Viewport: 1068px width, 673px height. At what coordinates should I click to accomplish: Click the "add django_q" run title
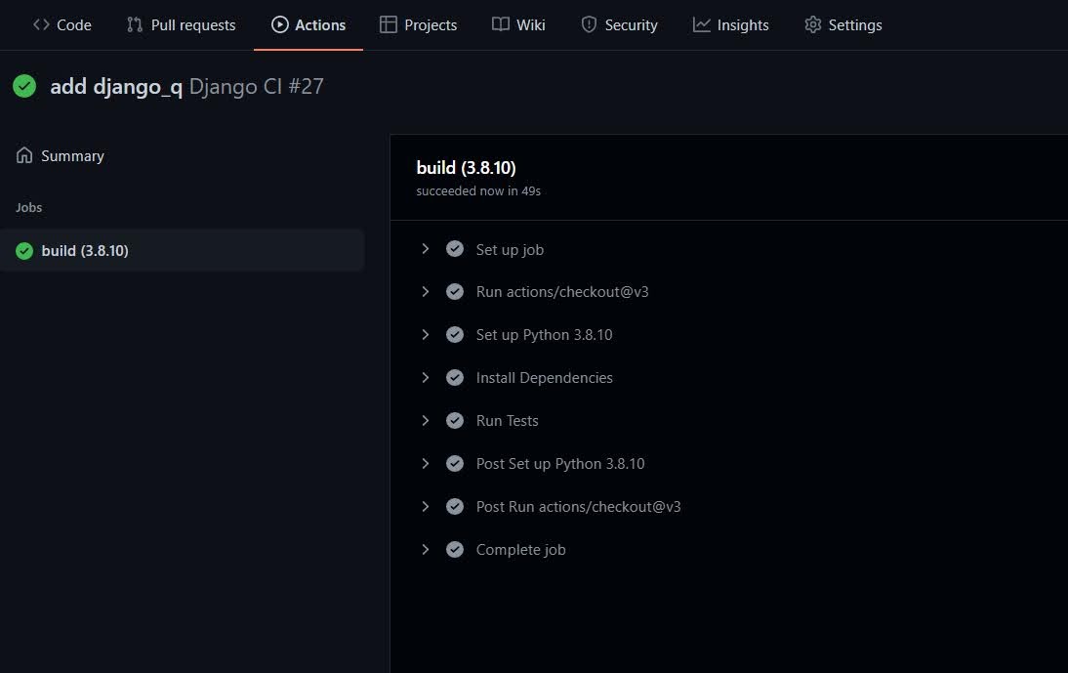[116, 87]
